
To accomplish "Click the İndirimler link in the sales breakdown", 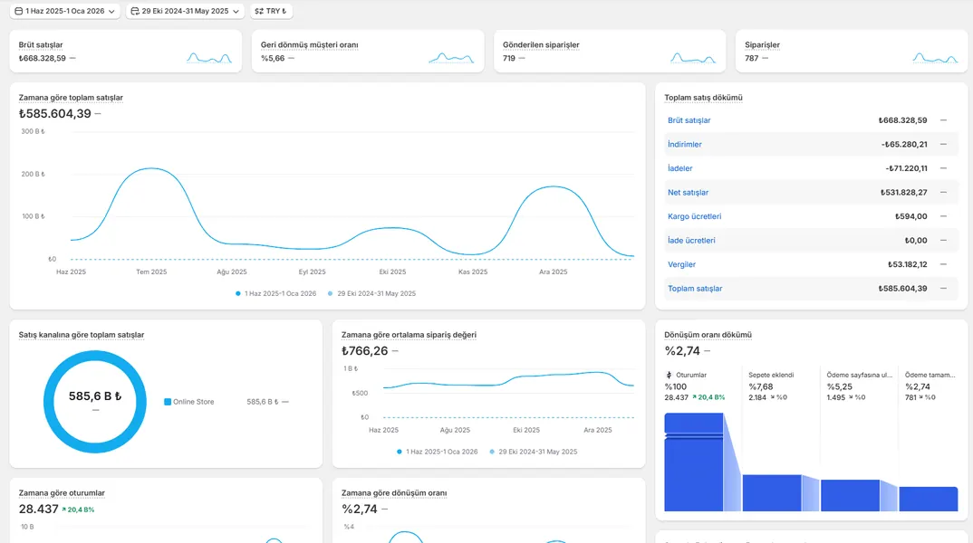I will pos(684,145).
